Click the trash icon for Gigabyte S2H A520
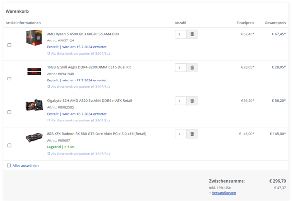292x201 pixels. 192,101
